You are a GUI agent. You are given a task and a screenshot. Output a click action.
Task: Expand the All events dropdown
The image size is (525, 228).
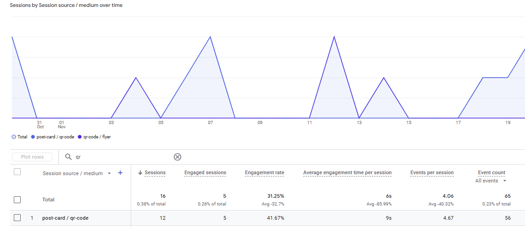click(x=505, y=181)
